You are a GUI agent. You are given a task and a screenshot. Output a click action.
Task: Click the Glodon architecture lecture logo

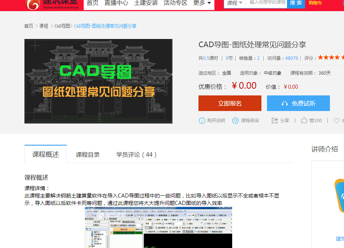pyautogui.click(x=52, y=4)
